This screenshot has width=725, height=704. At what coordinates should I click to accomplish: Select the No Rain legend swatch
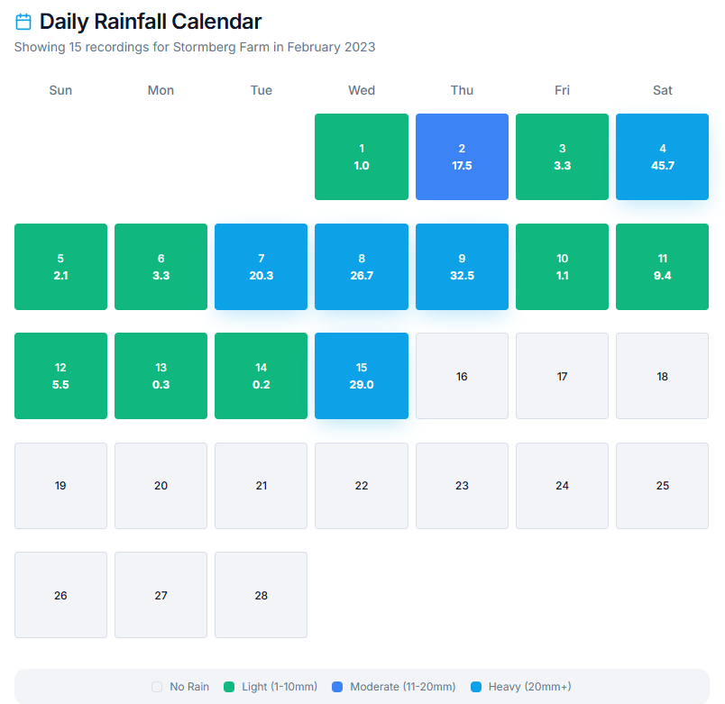pyautogui.click(x=155, y=687)
